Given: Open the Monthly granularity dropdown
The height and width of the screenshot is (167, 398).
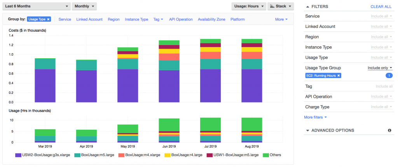Looking at the screenshot, I should 84,6.
